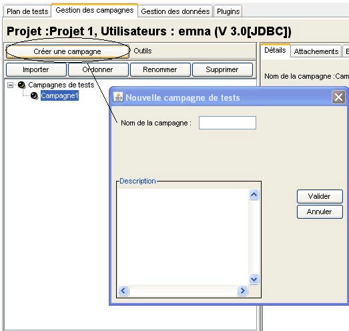Click the description scroll right arrow
Viewport: 349px width, 331px height.
coord(242,290)
